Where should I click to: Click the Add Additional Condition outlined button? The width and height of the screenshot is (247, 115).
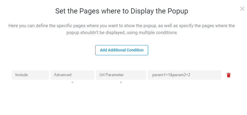click(x=122, y=50)
